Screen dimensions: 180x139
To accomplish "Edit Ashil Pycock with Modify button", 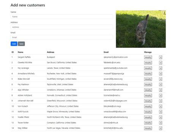I will click(148, 112).
